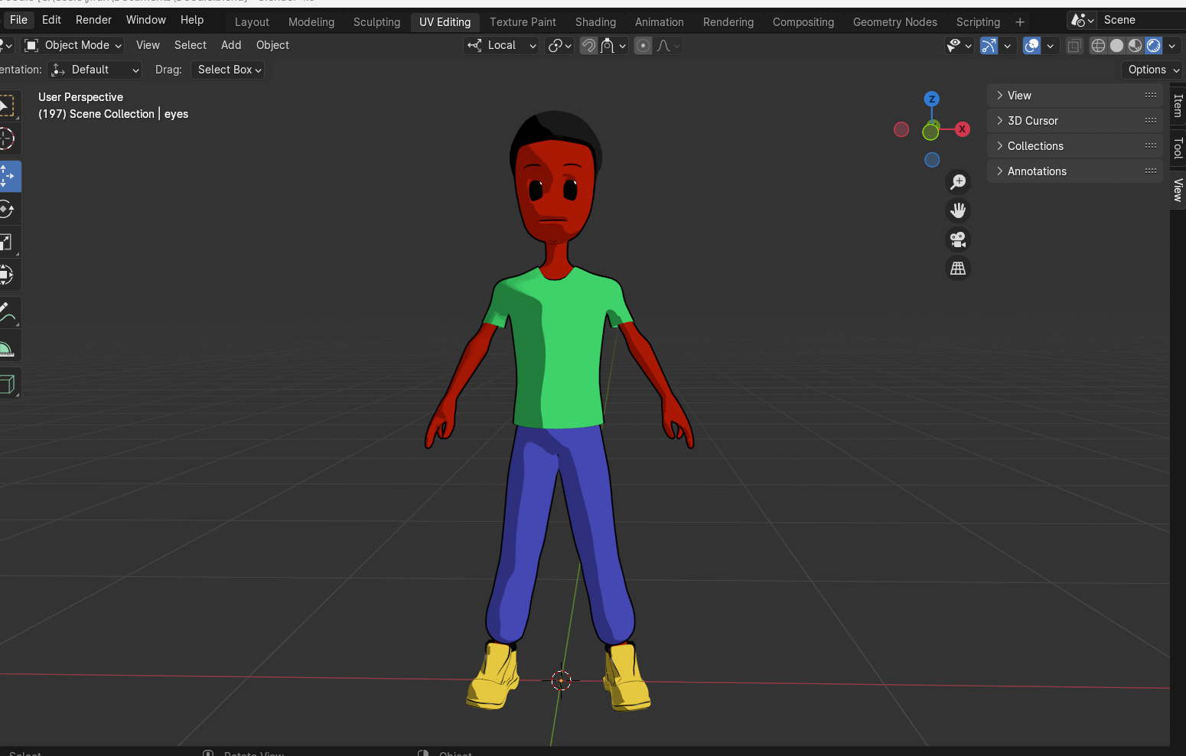Select the Scale tool
Screen dimensions: 1186x756
coord(7,242)
